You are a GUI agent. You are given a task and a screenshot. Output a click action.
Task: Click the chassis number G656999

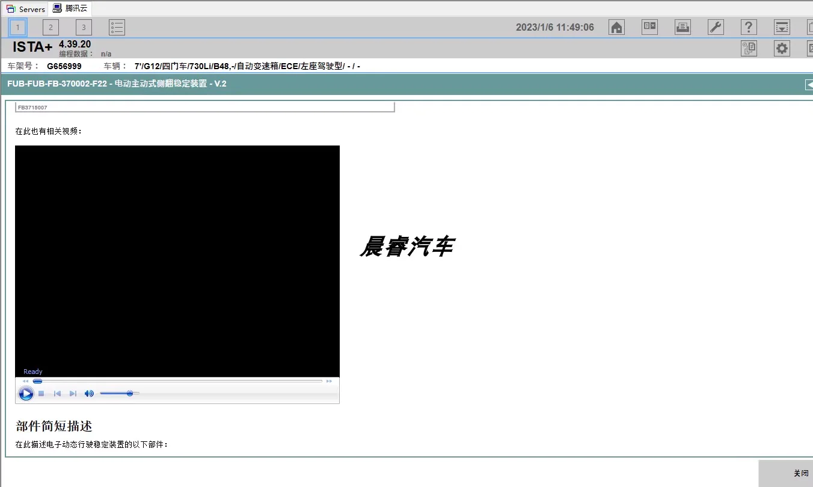tap(64, 66)
